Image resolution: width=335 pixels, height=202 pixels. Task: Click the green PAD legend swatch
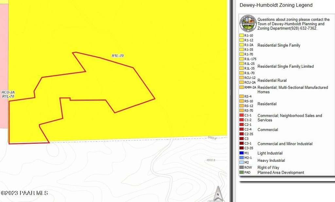click(241, 172)
